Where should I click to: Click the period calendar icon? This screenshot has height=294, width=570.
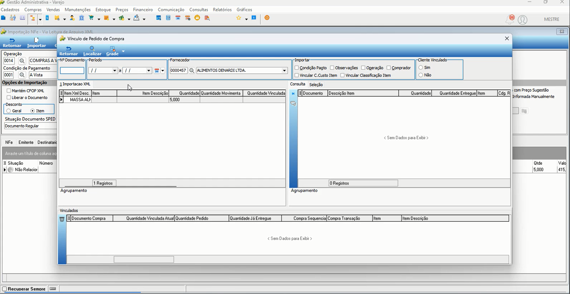pyautogui.click(x=157, y=70)
